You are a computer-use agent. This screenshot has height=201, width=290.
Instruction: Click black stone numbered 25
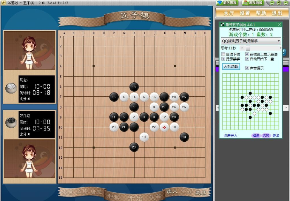[184, 97]
